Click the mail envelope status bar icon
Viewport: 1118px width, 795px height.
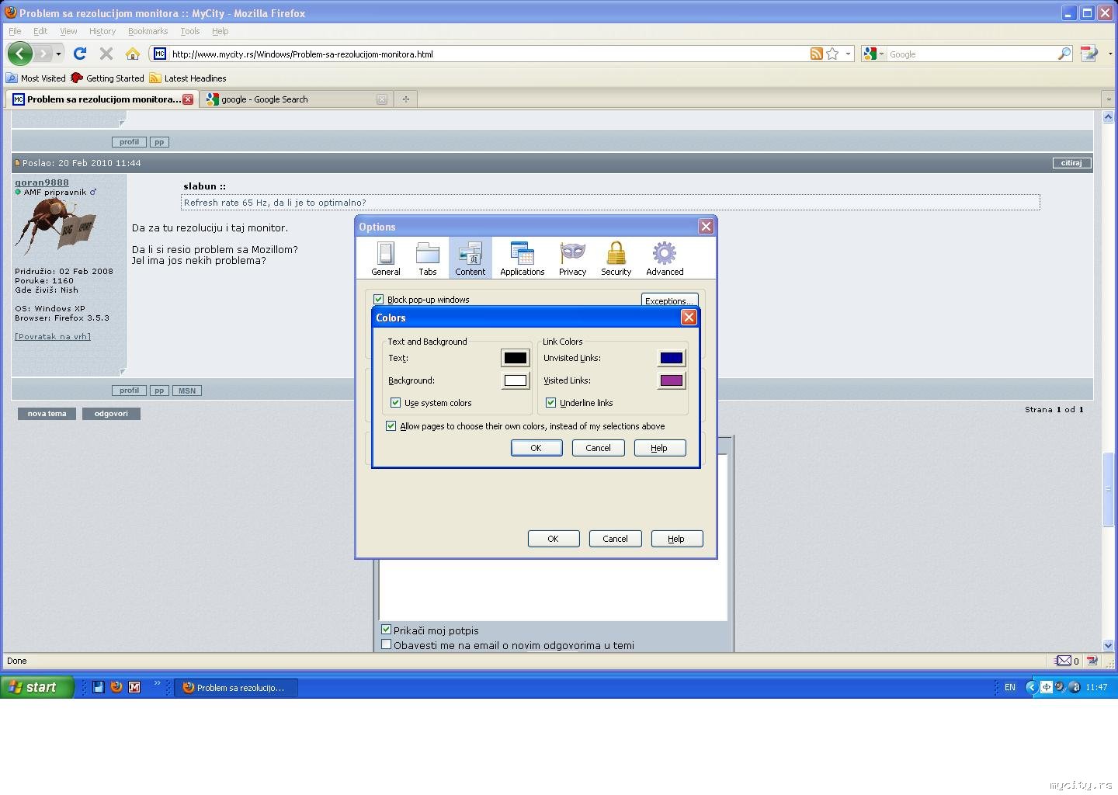coord(1064,661)
